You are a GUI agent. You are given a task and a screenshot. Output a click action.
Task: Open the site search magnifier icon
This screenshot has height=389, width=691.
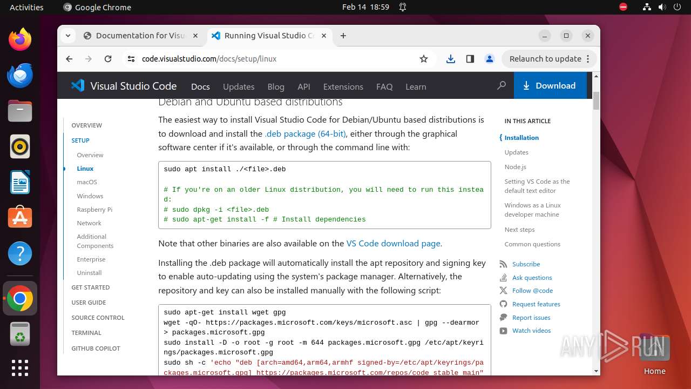[502, 85]
